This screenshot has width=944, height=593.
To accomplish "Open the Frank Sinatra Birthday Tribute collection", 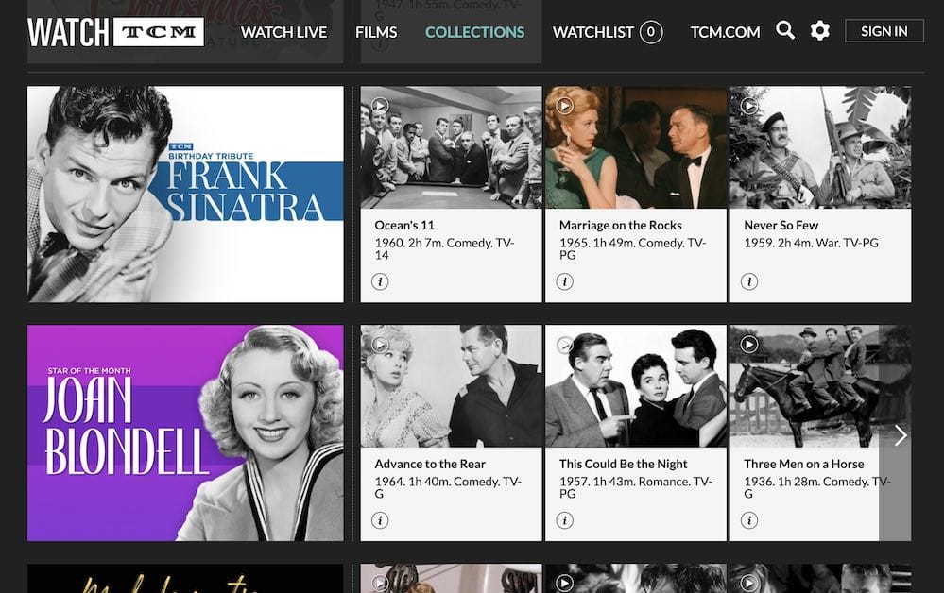I will pos(185,193).
